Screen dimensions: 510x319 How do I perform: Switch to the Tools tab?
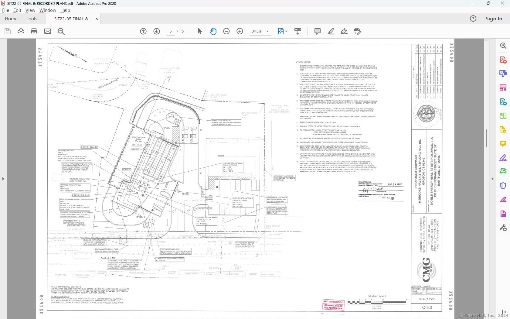[x=32, y=19]
